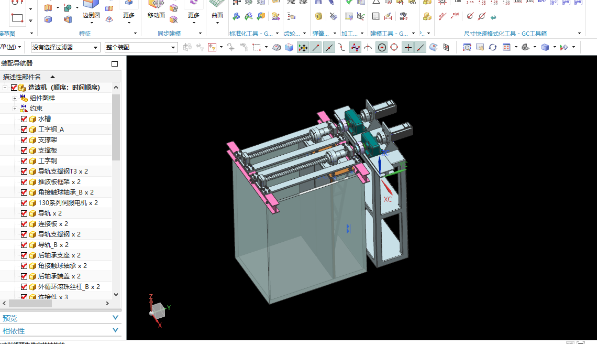
Task: Select the rectangle sketch tool
Action: pyautogui.click(x=17, y=18)
